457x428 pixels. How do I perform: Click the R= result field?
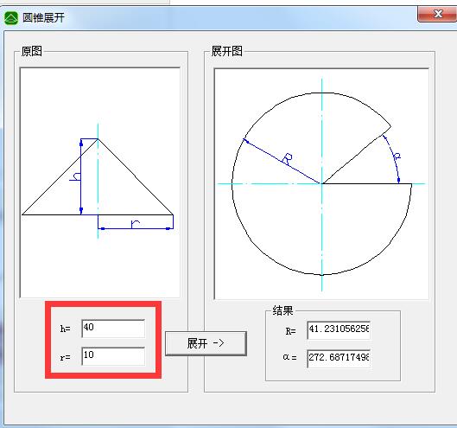339,330
